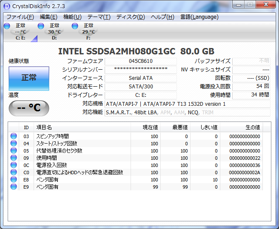Viewport: 279px width, 229px height.
Task: Click the 最悪値 column header
Action: 176,127
